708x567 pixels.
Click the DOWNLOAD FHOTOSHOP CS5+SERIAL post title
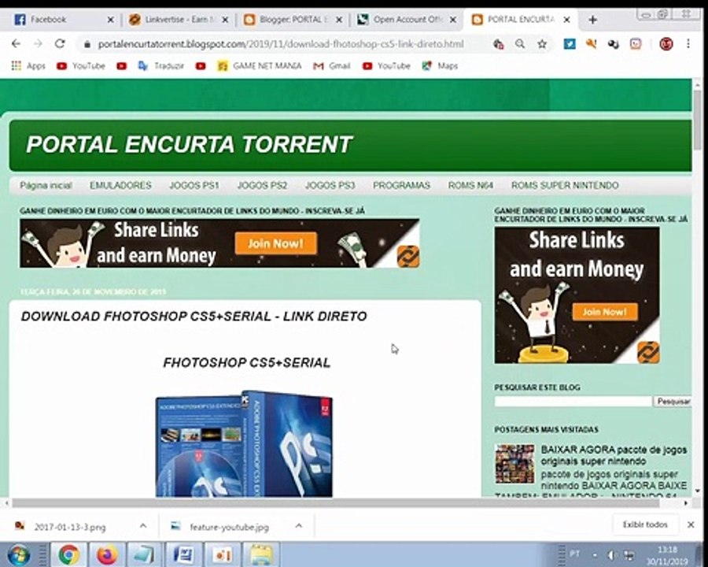194,316
